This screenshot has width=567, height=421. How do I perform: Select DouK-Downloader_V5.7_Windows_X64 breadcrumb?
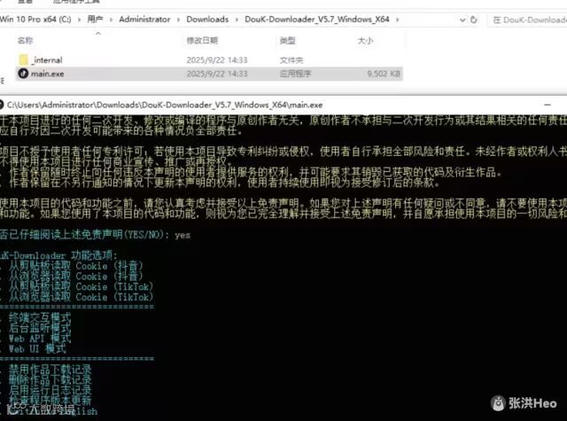point(317,19)
